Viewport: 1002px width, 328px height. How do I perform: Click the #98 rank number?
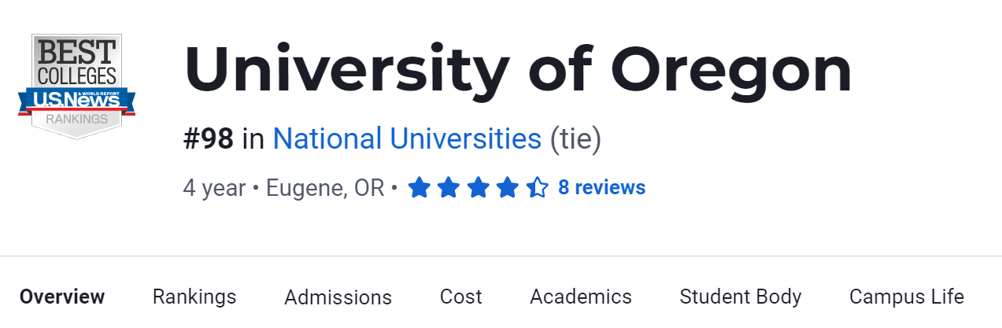(x=209, y=139)
